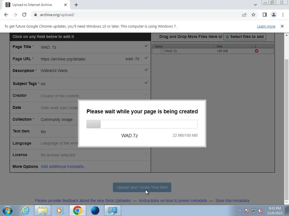Click the Upload and Create Your Item button

pyautogui.click(x=142, y=187)
